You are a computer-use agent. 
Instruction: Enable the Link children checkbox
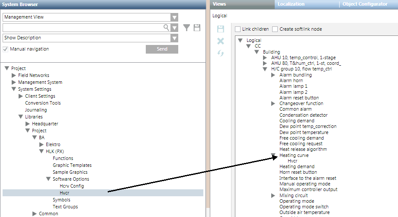[238, 29]
